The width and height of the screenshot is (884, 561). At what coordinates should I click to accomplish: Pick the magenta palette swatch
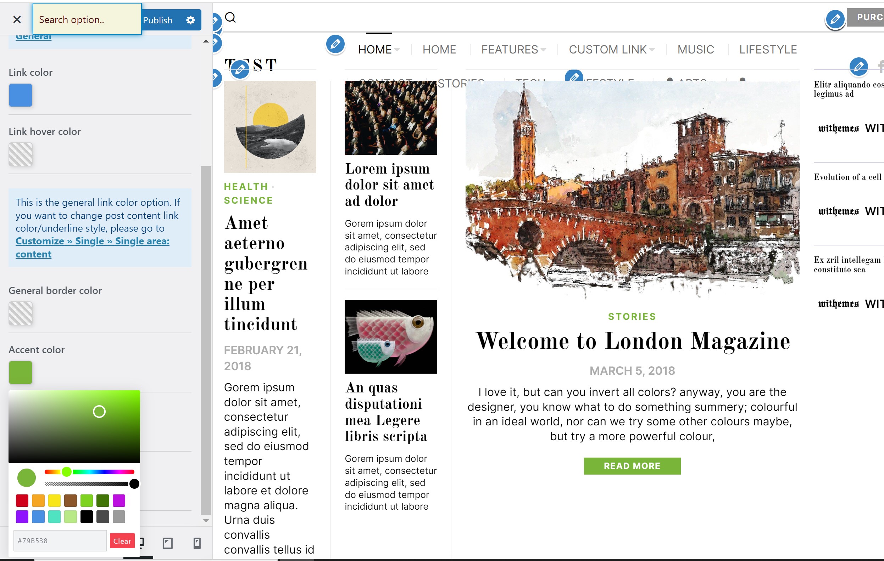click(x=119, y=500)
